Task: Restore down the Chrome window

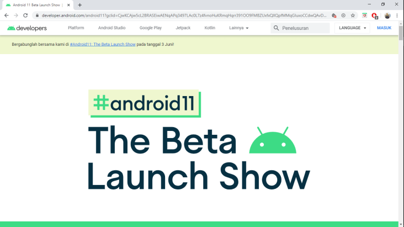Action: (x=383, y=4)
